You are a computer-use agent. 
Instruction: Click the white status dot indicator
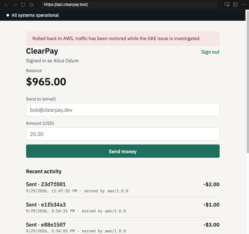click(8, 15)
